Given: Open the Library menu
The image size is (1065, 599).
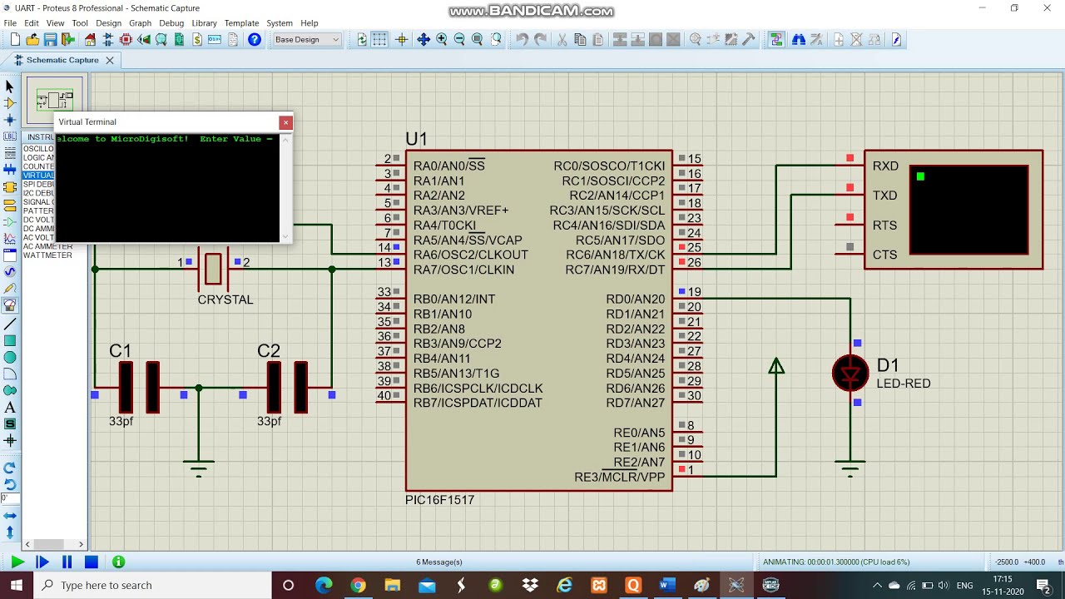Looking at the screenshot, I should [204, 23].
